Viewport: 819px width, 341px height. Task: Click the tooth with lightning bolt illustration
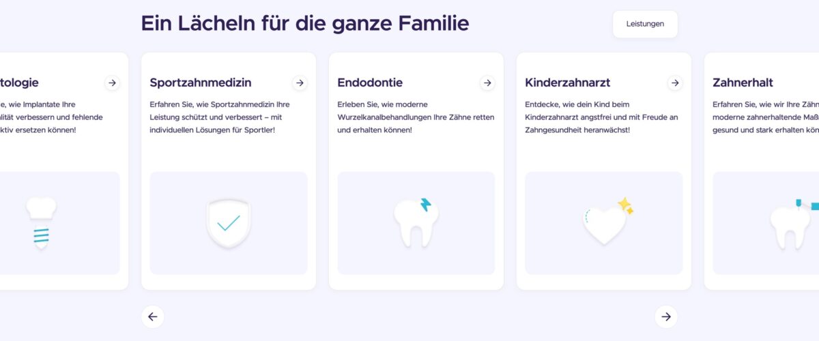(416, 222)
